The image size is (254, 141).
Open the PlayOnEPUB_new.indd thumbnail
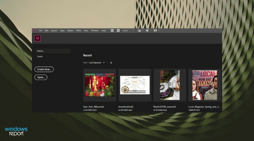click(170, 85)
